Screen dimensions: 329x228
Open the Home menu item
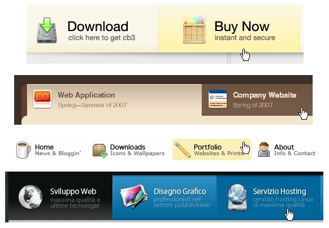[x=49, y=150]
